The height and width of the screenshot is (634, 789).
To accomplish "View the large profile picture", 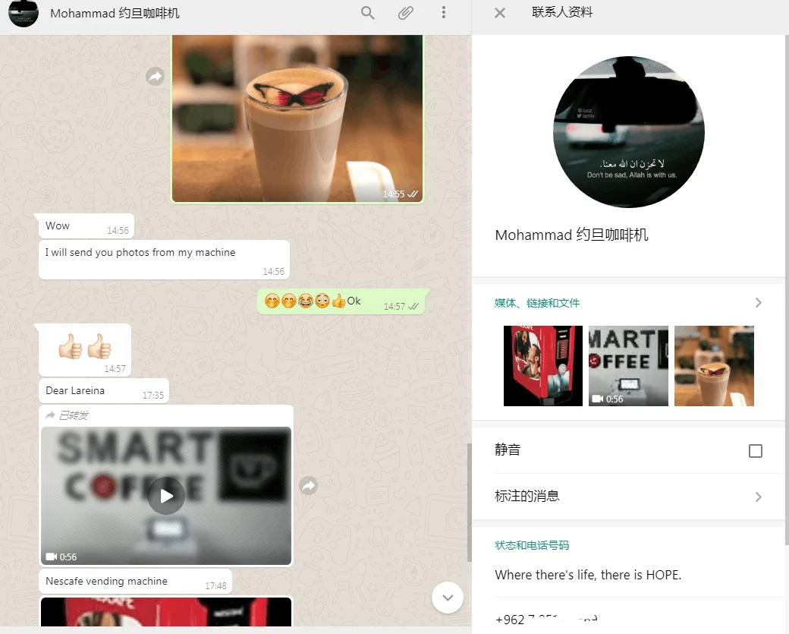I will click(x=628, y=132).
